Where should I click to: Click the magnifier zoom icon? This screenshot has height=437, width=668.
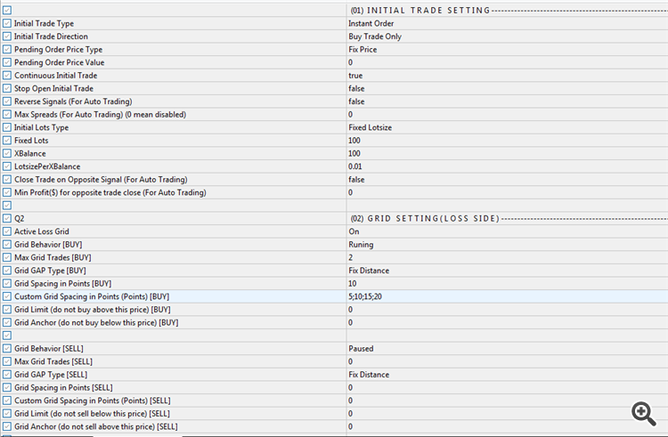click(x=643, y=412)
